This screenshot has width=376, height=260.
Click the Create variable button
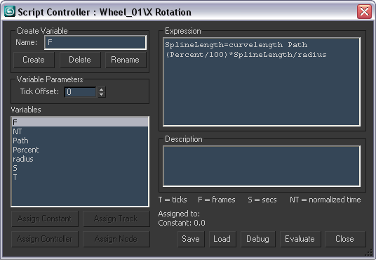[x=34, y=60]
